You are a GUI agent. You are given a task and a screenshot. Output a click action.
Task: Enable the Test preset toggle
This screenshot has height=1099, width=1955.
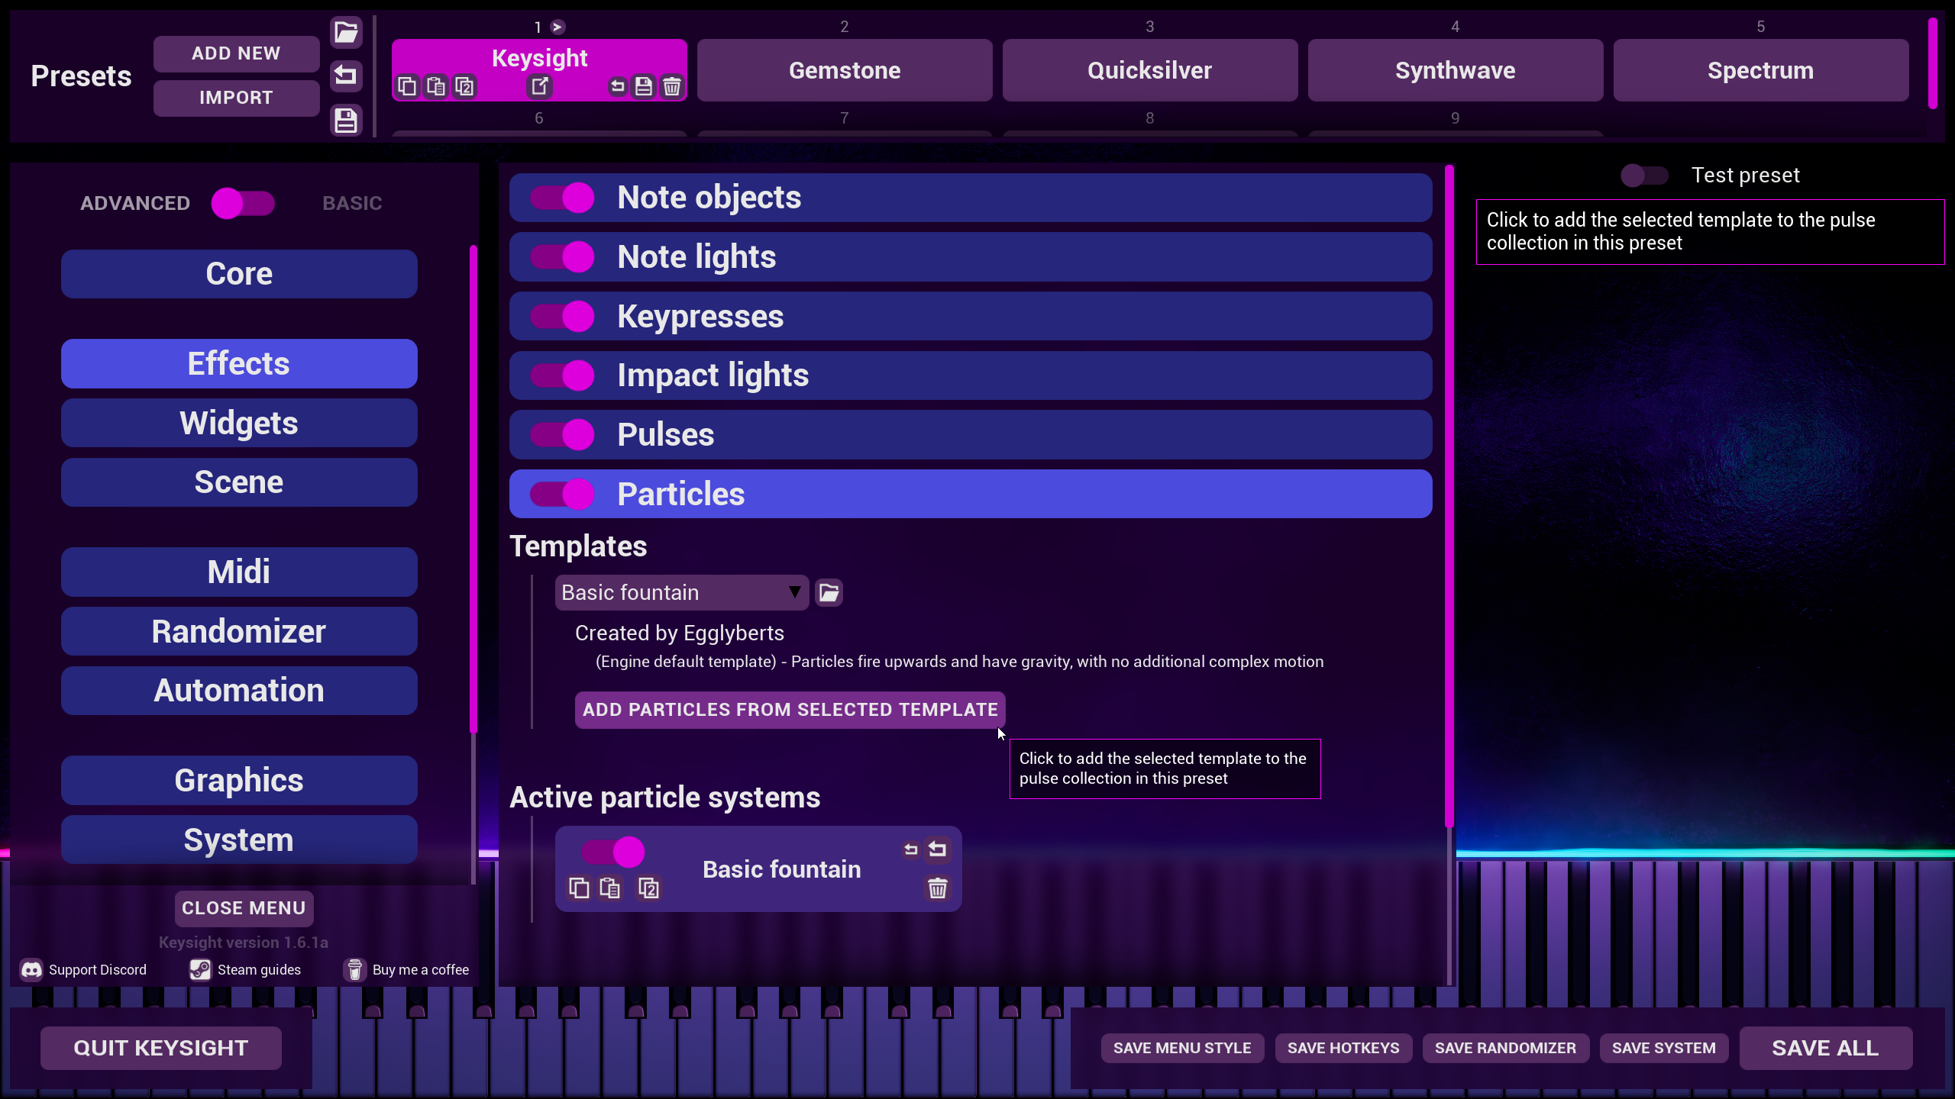click(1644, 176)
